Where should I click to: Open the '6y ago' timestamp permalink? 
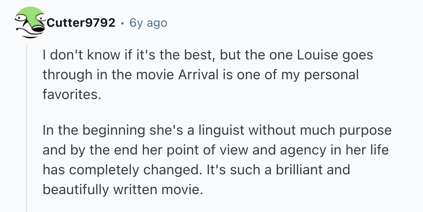point(148,23)
